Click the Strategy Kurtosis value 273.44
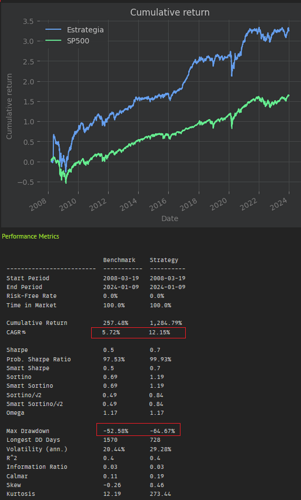The height and width of the screenshot is (500, 301). (160, 494)
